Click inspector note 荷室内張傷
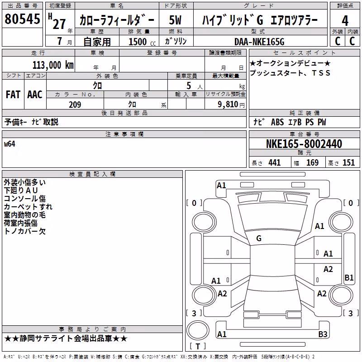 pos(20,223)
